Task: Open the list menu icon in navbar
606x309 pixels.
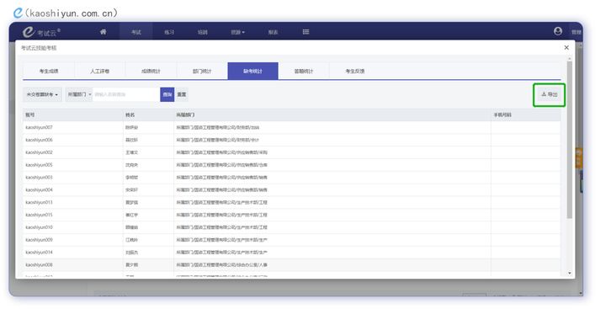Action: point(306,32)
